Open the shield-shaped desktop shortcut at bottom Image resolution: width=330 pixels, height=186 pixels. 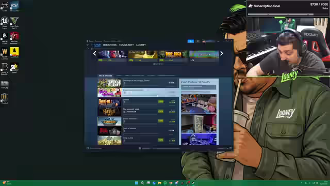[5, 98]
